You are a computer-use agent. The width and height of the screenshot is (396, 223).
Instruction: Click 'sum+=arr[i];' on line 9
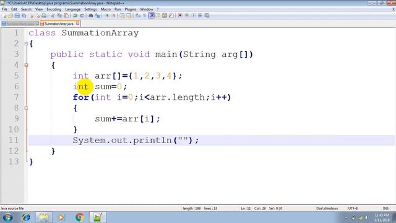pos(127,119)
